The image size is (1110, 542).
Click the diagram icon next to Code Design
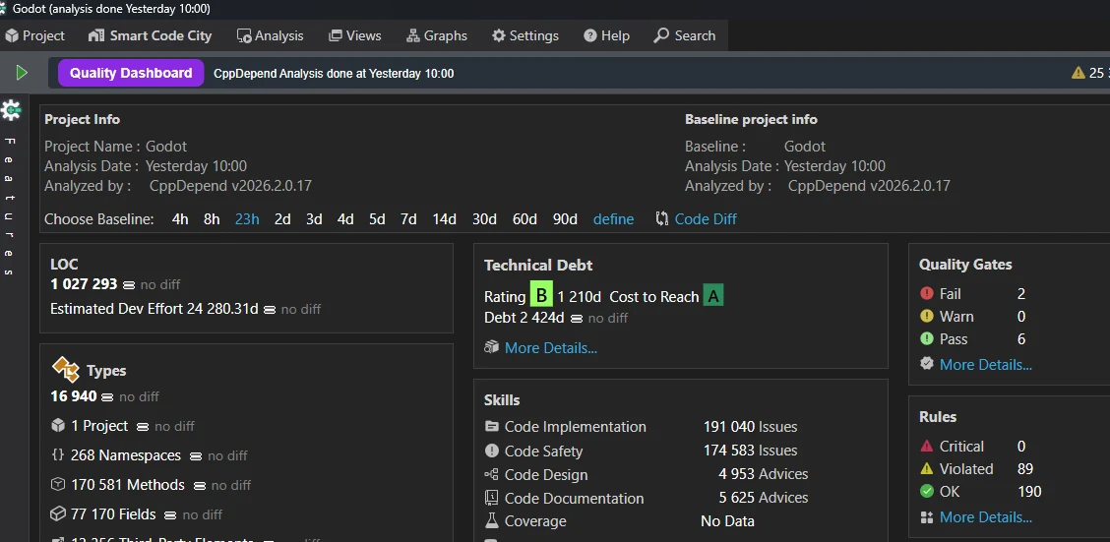pyautogui.click(x=492, y=475)
